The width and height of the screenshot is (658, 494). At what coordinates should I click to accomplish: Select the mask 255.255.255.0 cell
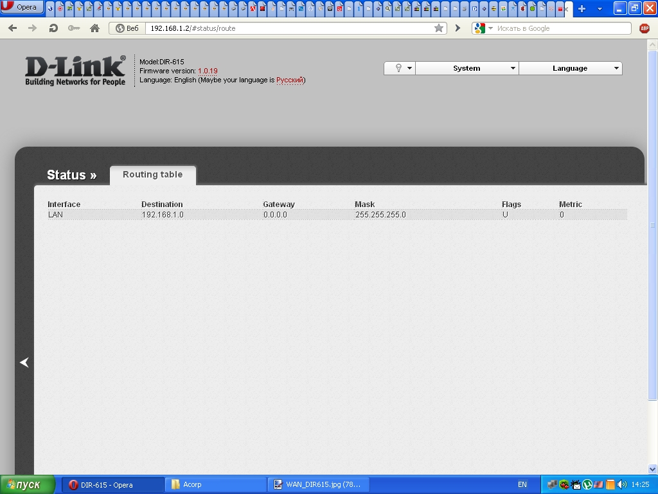[380, 215]
